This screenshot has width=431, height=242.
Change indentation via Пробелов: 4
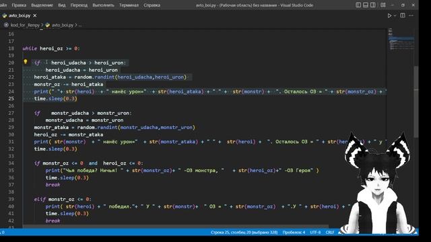(x=294, y=233)
